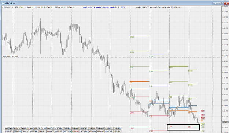Click the chart icon in the title bar

tap(3, 3)
